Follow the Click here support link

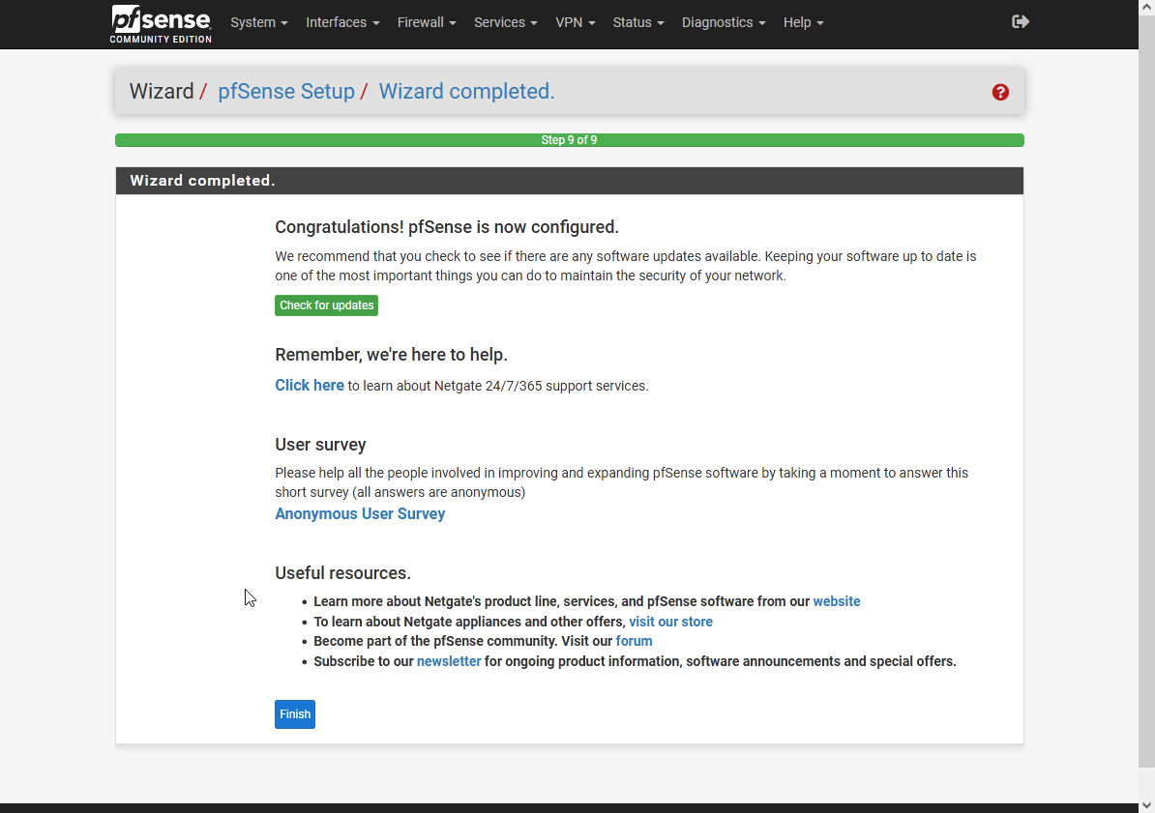point(309,385)
